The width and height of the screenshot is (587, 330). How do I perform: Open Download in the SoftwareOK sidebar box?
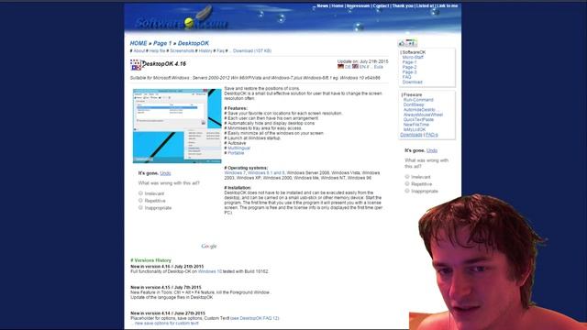coord(412,82)
